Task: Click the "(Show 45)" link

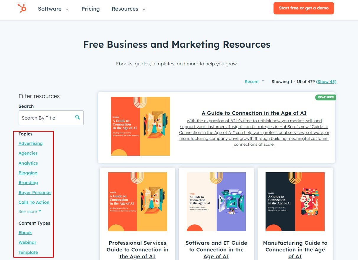Action: coord(326,82)
